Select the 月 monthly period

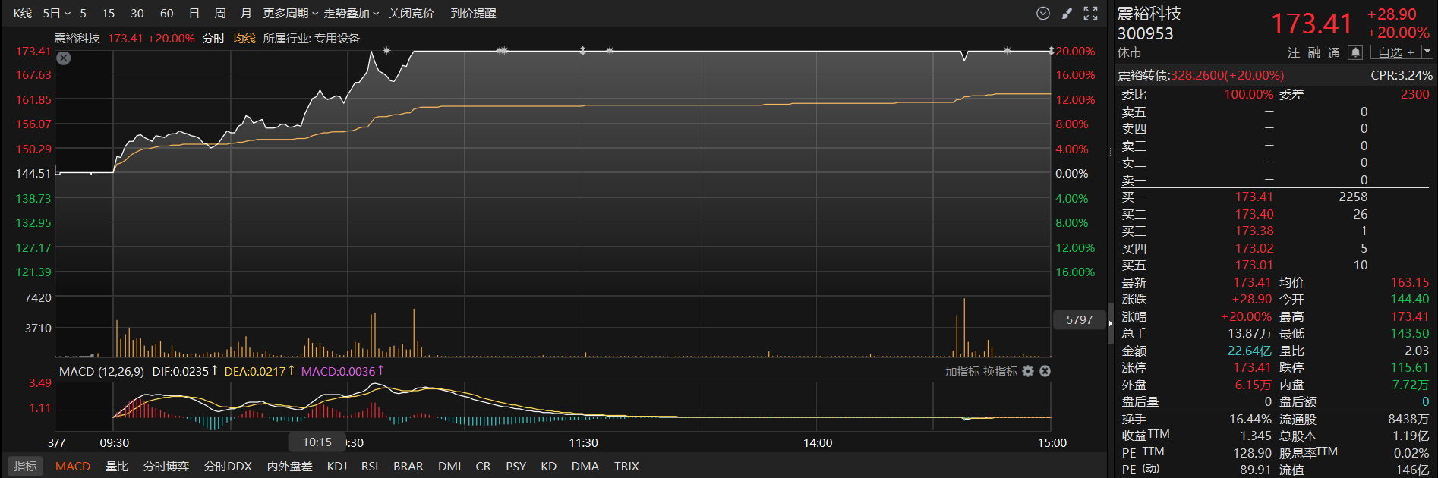(246, 14)
